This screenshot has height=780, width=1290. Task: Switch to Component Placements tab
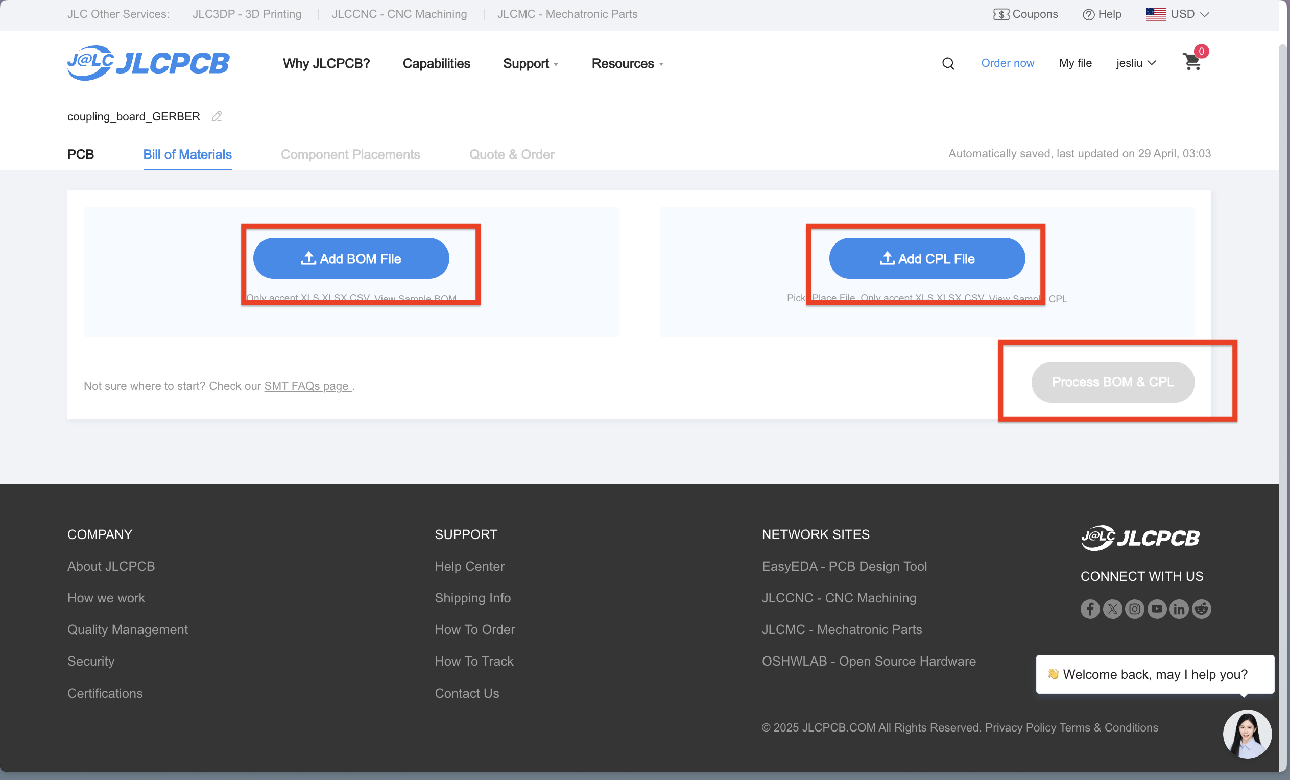tap(350, 155)
